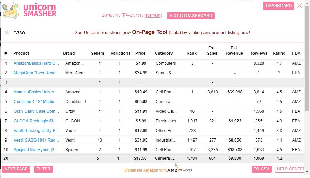
Task: Click the favorite star icon beside case
Action: [7, 32]
